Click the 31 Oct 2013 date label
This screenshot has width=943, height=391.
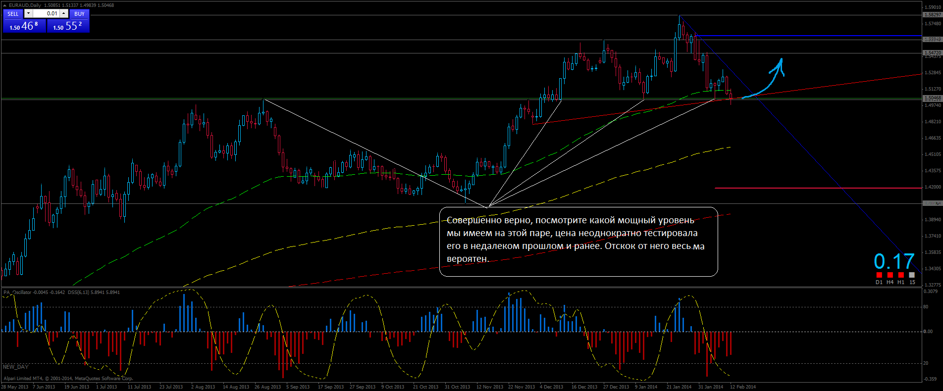click(x=457, y=387)
